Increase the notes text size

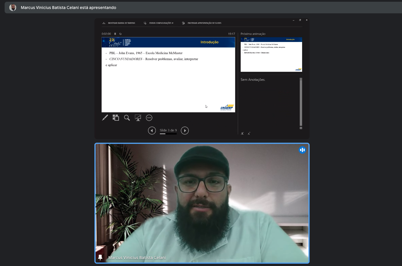242,133
